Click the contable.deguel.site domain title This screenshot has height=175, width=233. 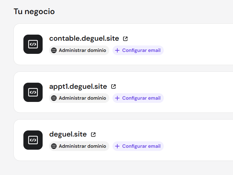pyautogui.click(x=84, y=38)
